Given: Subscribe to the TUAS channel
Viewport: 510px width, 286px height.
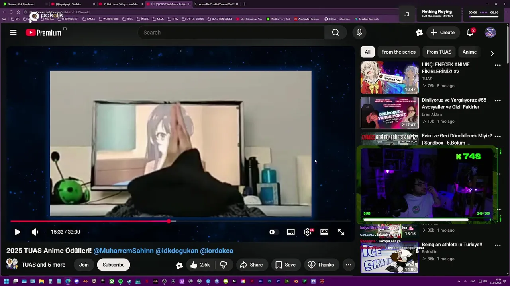Looking at the screenshot, I should pyautogui.click(x=114, y=265).
